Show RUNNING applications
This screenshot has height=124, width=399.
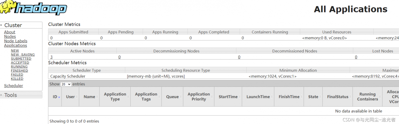[x=19, y=67]
